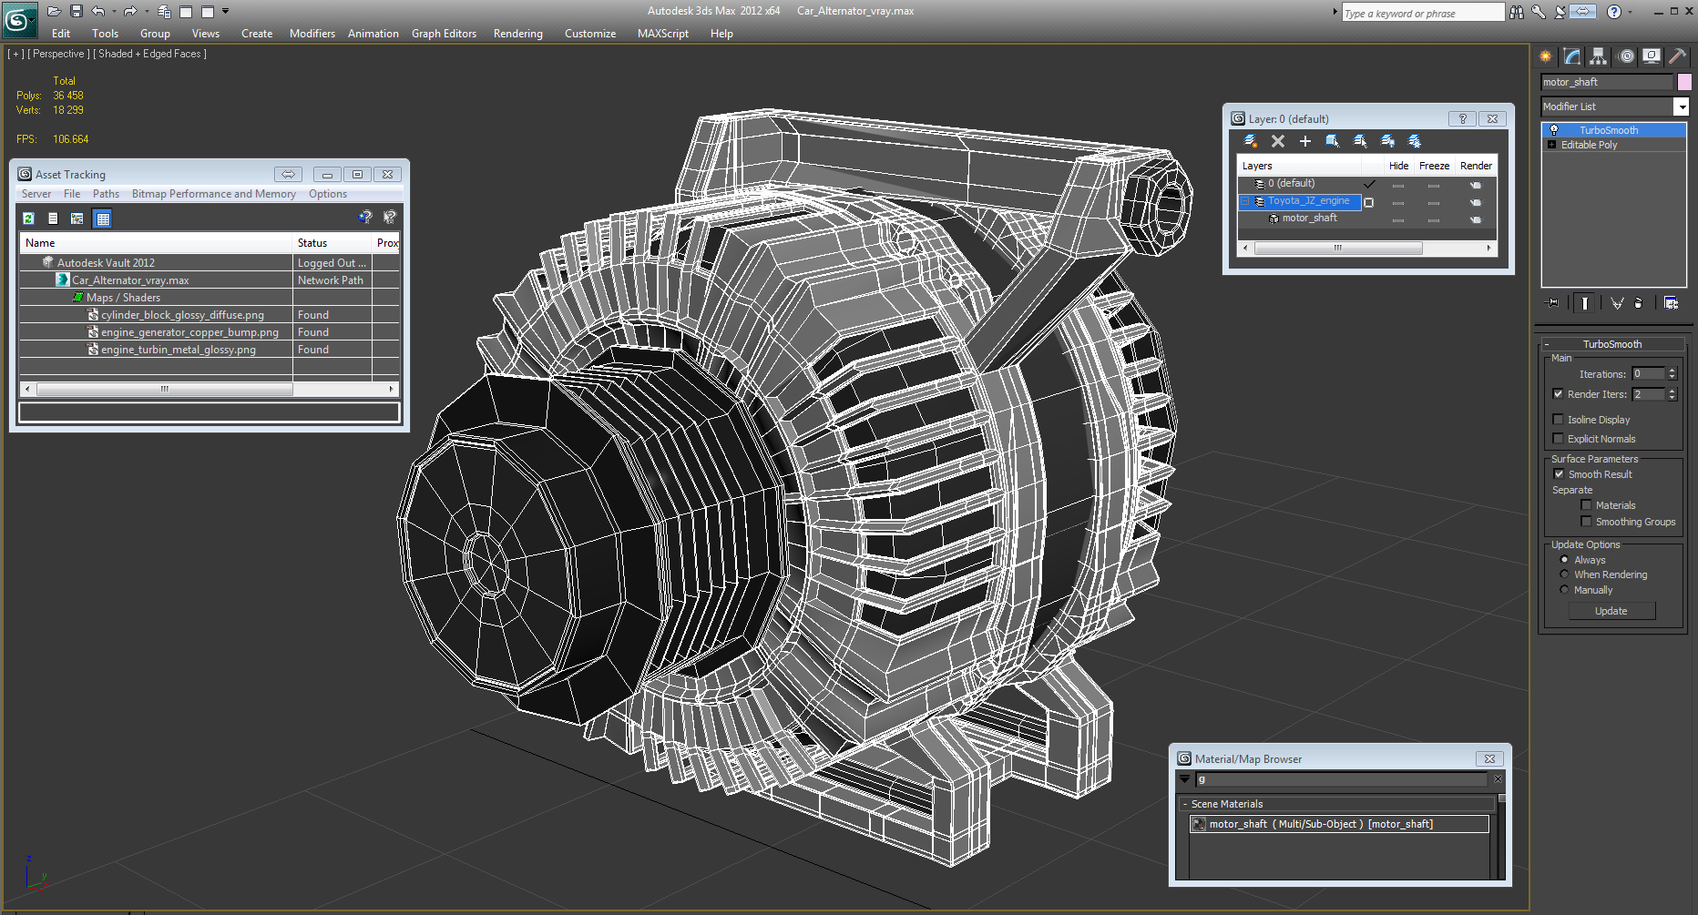Select the Always update radio button
This screenshot has height=915, width=1698.
point(1564,560)
